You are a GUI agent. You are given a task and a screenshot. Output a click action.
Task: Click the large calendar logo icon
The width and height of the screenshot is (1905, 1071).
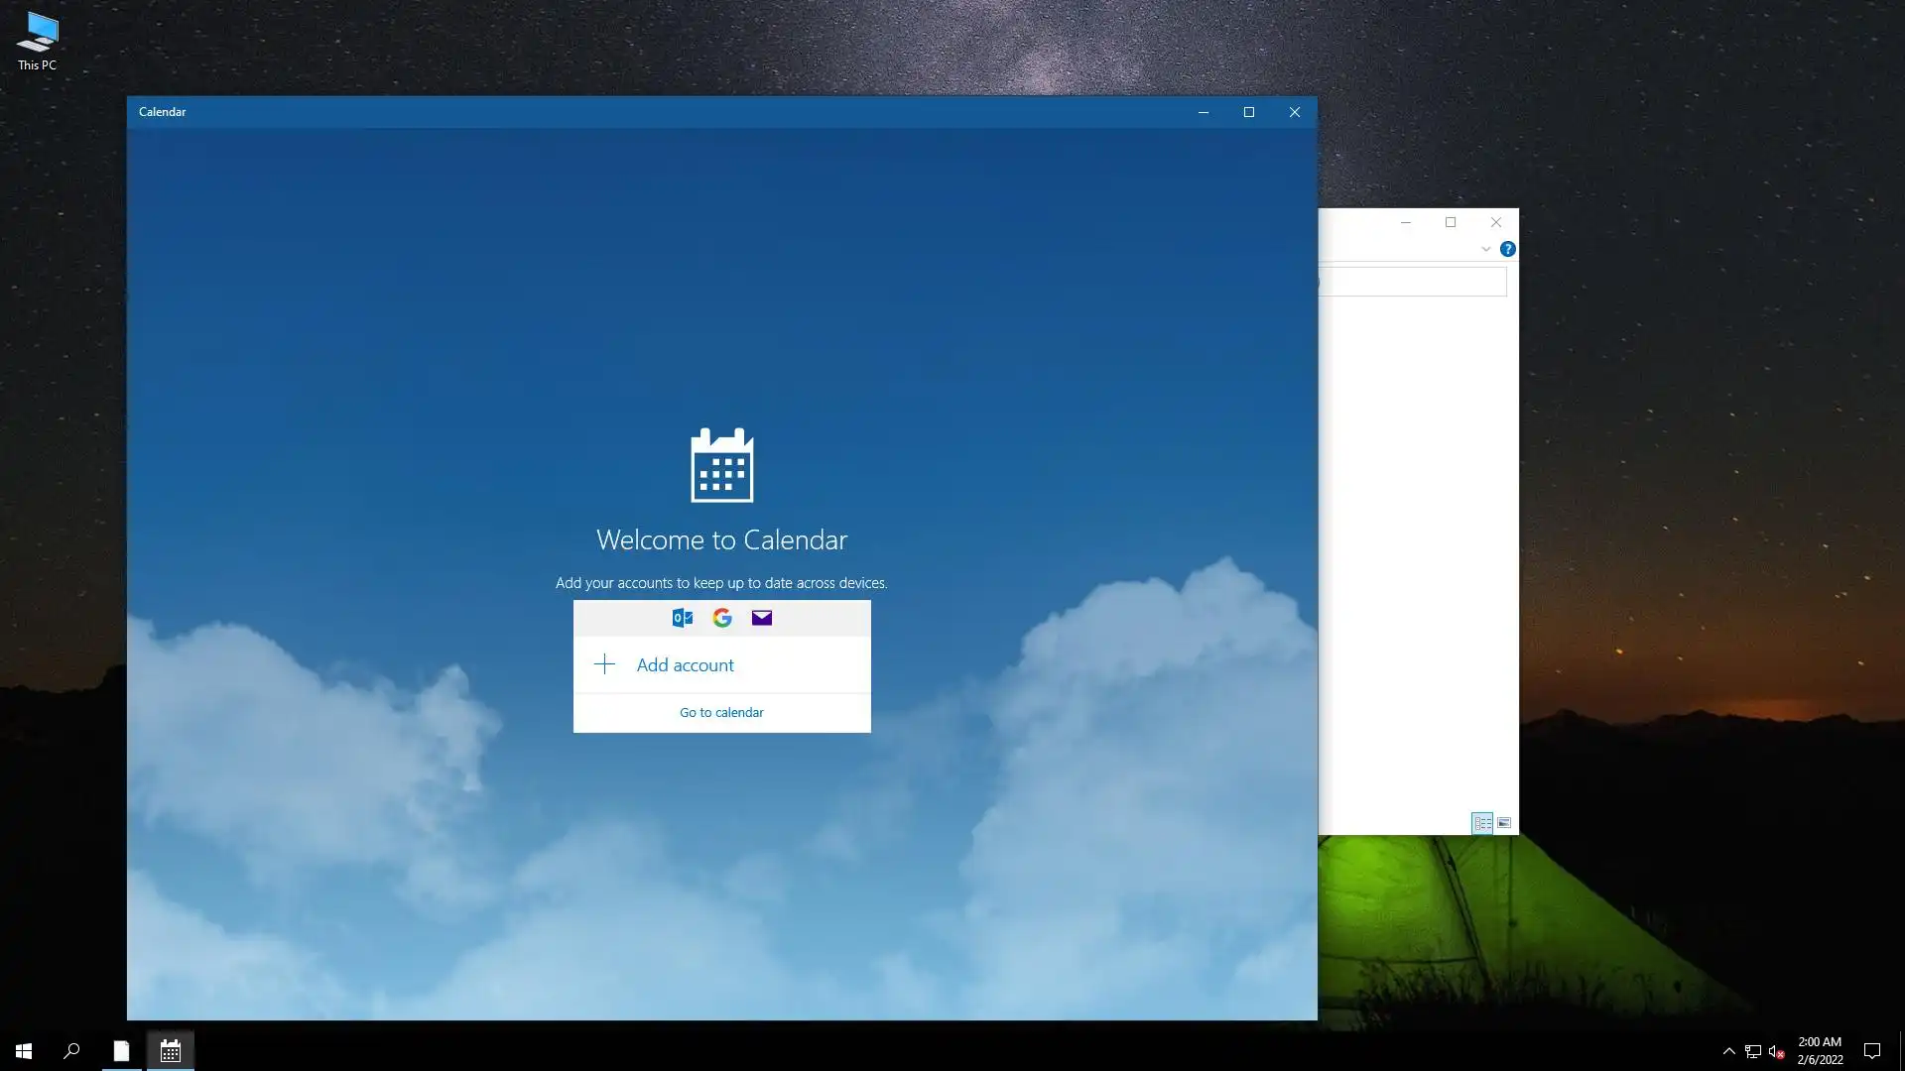[721, 466]
